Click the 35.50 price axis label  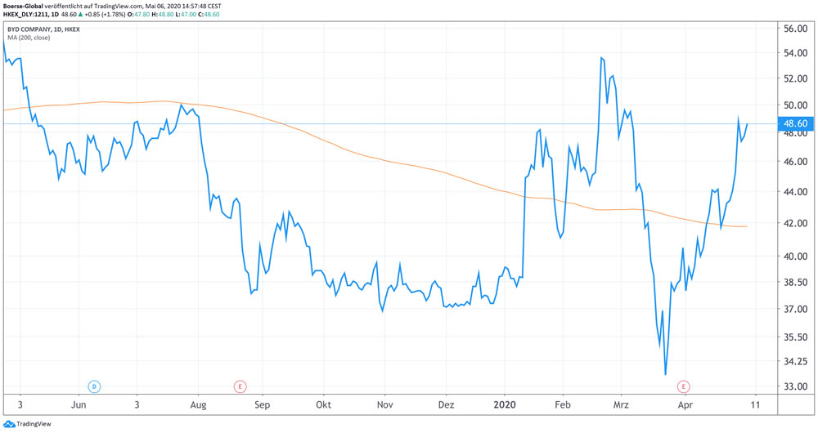pyautogui.click(x=796, y=337)
